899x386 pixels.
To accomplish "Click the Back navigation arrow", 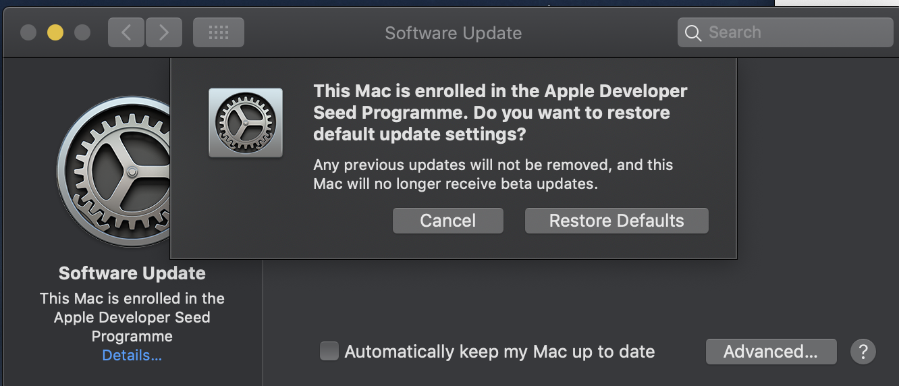I will (126, 32).
